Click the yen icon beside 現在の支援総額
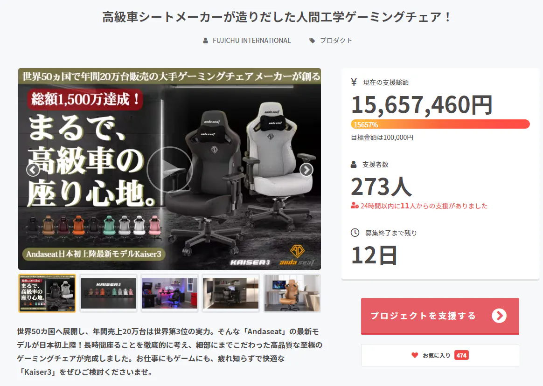The image size is (543, 386). (x=354, y=82)
